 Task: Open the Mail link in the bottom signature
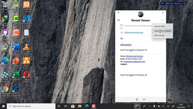click(x=131, y=75)
